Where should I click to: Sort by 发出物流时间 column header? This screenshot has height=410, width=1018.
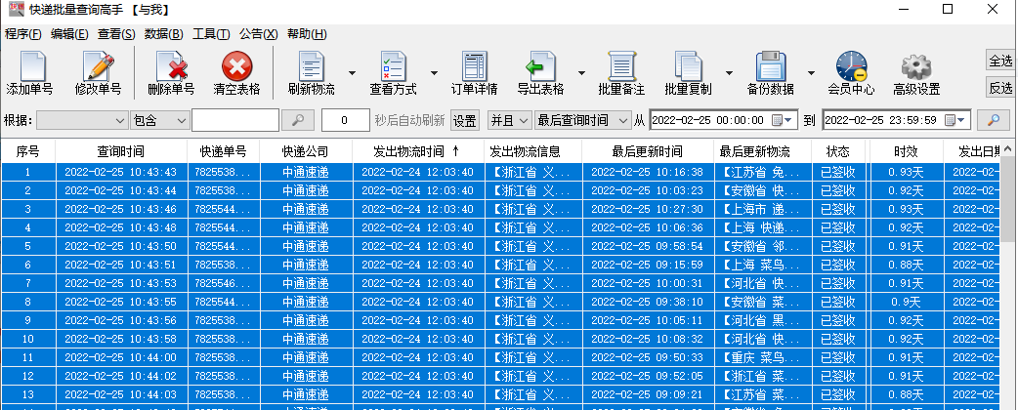[418, 152]
